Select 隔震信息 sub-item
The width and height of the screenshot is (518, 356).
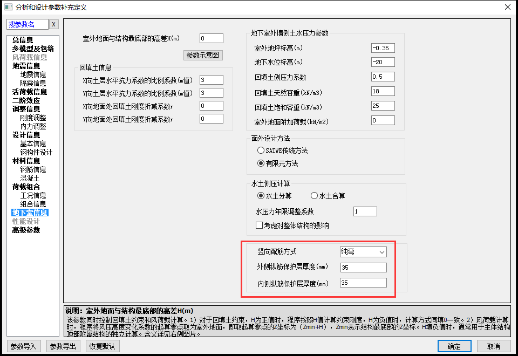(x=33, y=83)
